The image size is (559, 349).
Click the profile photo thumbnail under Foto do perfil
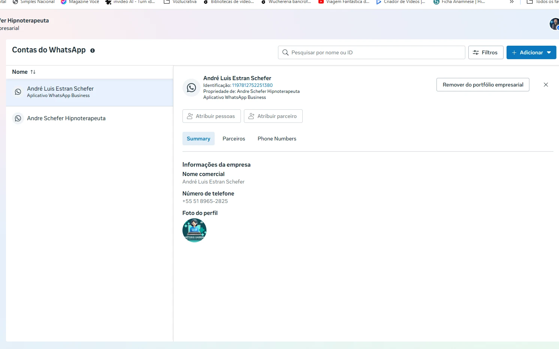tap(194, 230)
